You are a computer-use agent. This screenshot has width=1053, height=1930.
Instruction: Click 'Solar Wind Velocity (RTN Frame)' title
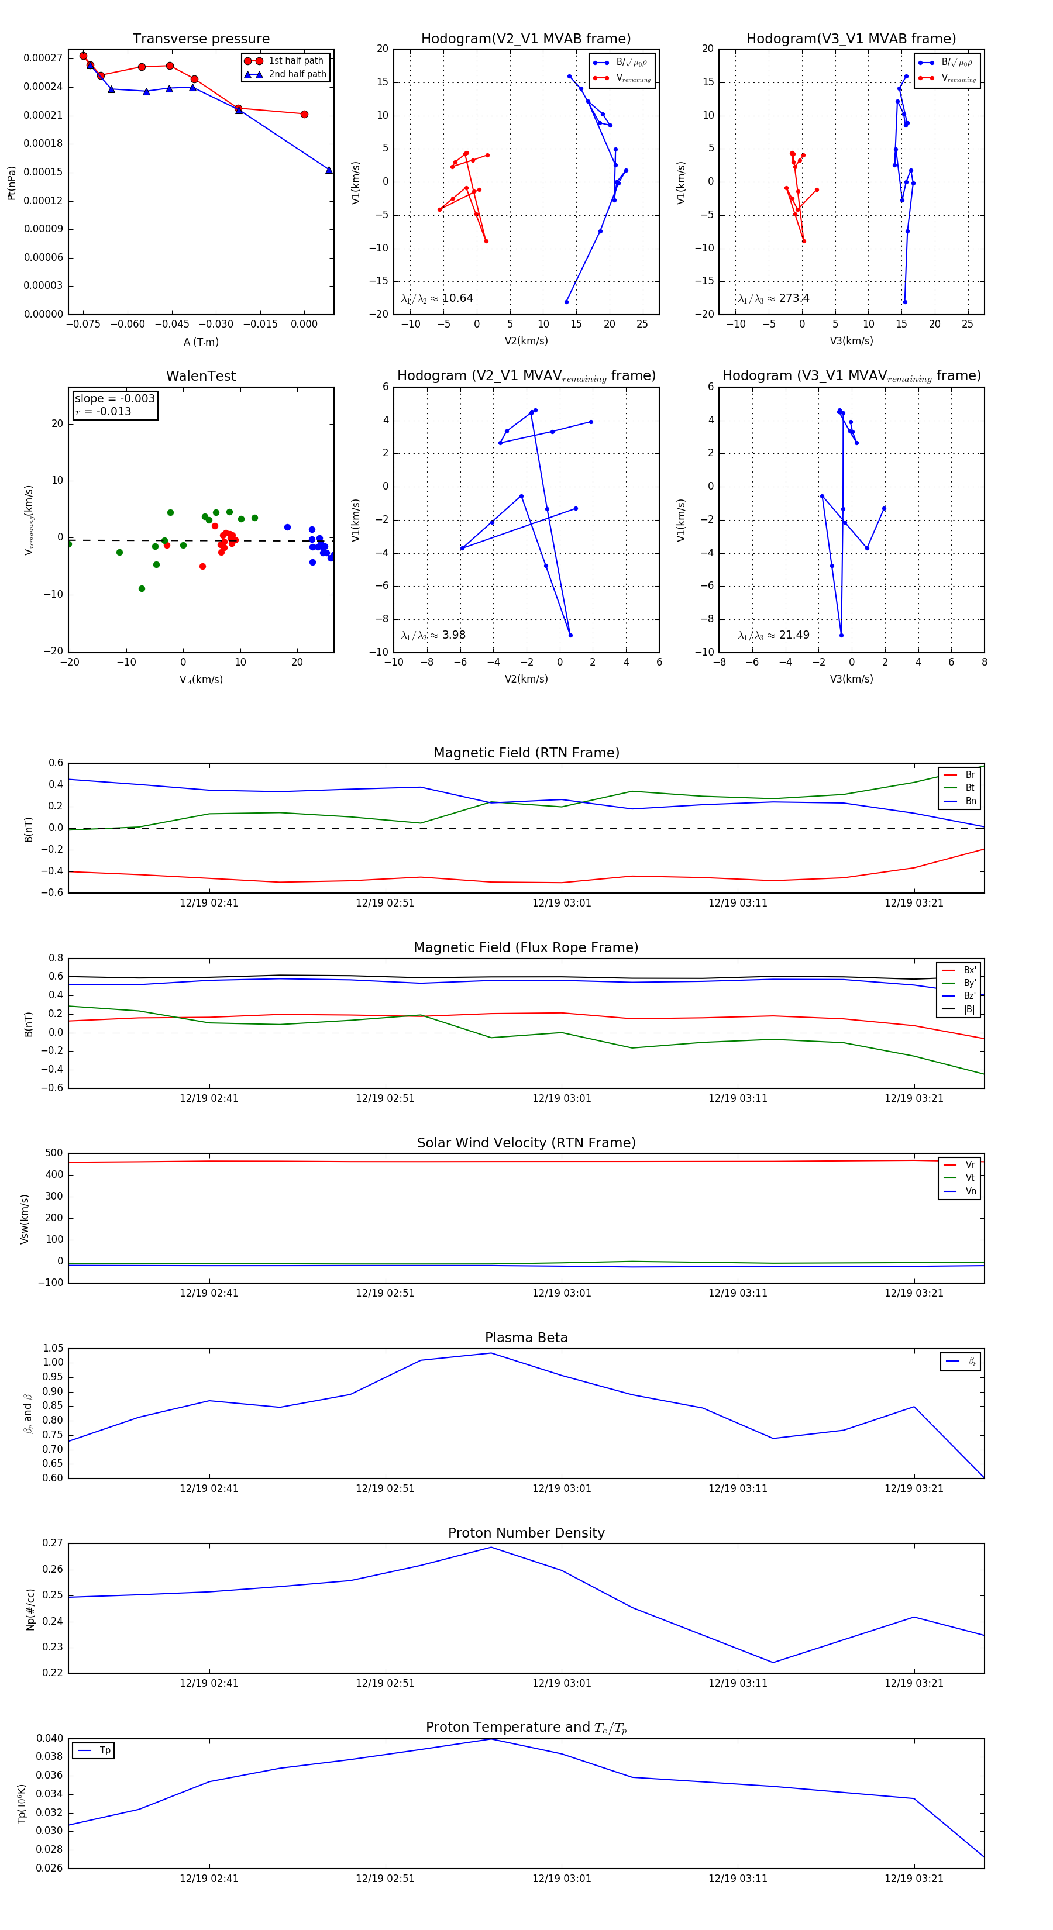click(x=526, y=1143)
